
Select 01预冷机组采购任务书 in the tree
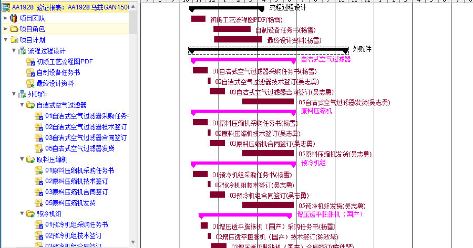[76, 224]
